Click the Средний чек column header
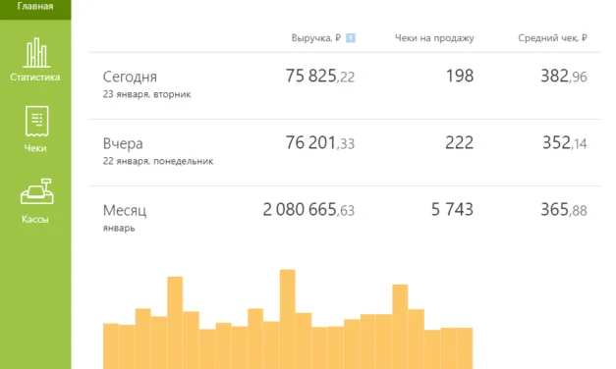 [x=552, y=38]
